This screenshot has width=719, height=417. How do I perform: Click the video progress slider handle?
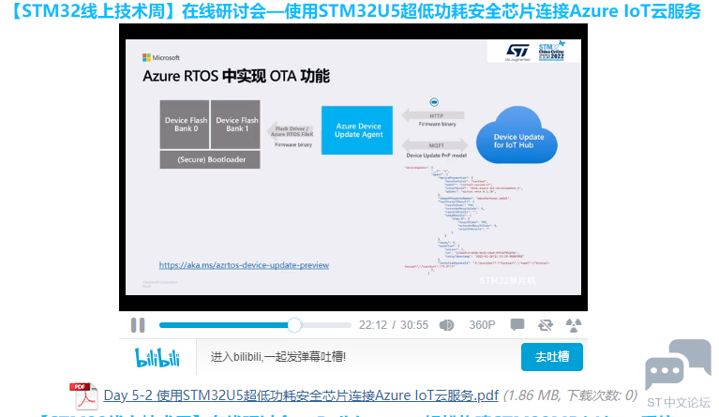click(x=294, y=325)
